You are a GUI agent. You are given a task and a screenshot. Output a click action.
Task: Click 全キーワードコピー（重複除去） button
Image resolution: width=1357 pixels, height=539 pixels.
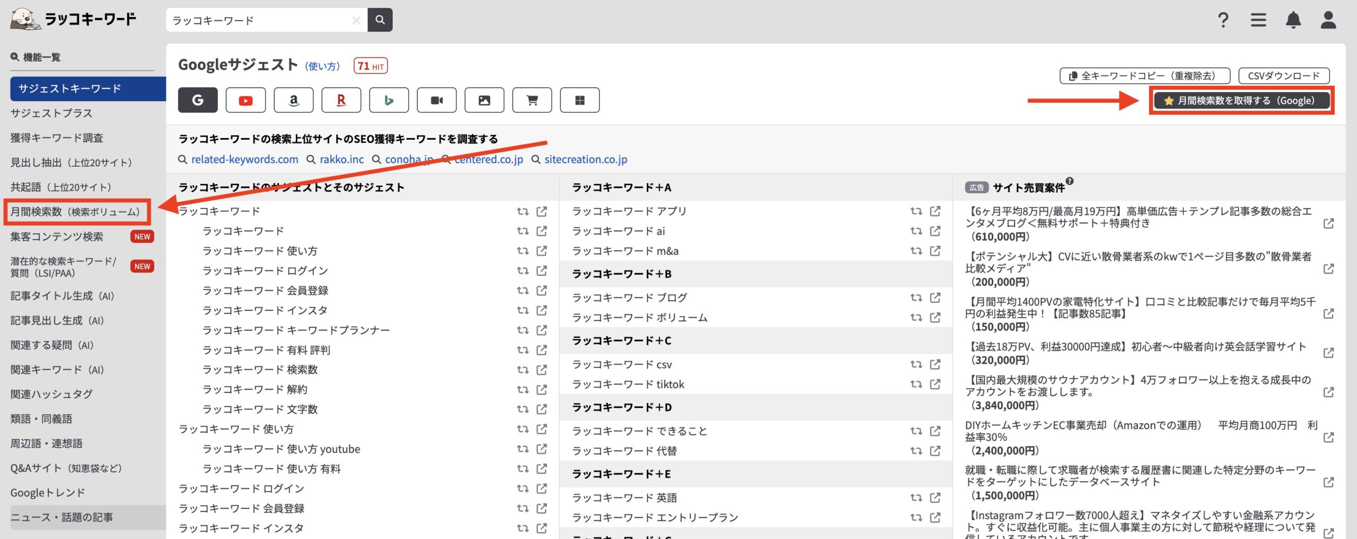coord(1144,76)
